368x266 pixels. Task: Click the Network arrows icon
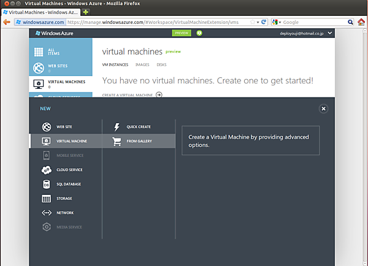coord(46,213)
